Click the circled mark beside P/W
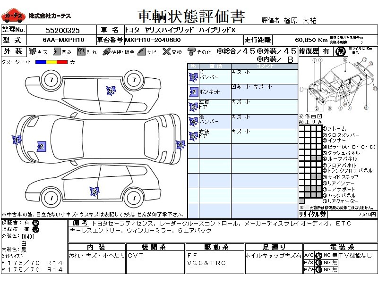 click(x=318, y=269)
